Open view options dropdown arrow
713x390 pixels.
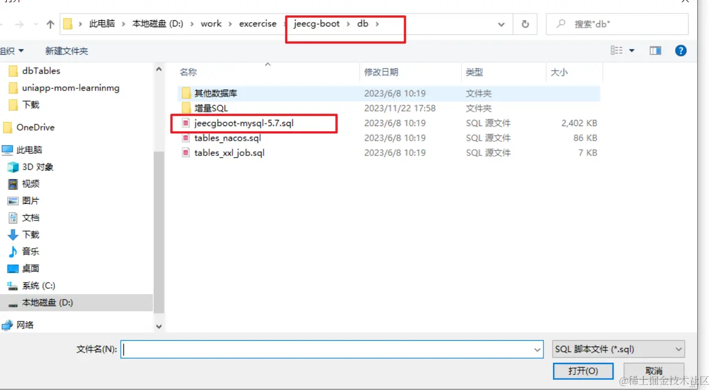click(x=632, y=51)
